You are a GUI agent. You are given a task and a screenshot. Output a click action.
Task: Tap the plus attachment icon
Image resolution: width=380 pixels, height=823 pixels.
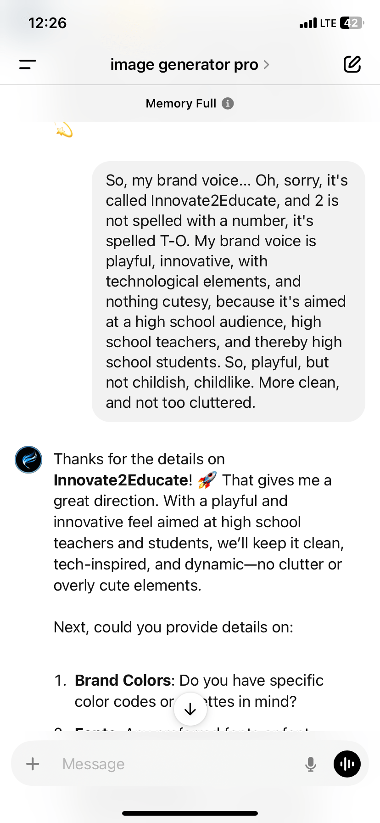tap(33, 764)
